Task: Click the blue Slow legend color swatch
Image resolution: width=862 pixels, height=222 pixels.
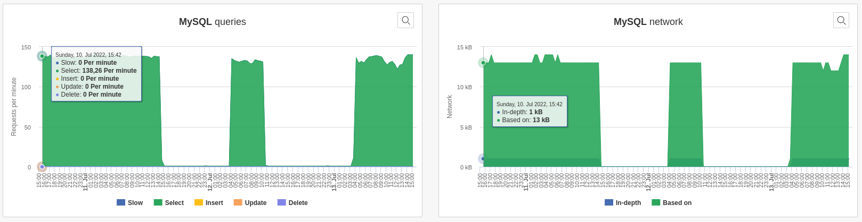Action: (x=121, y=202)
